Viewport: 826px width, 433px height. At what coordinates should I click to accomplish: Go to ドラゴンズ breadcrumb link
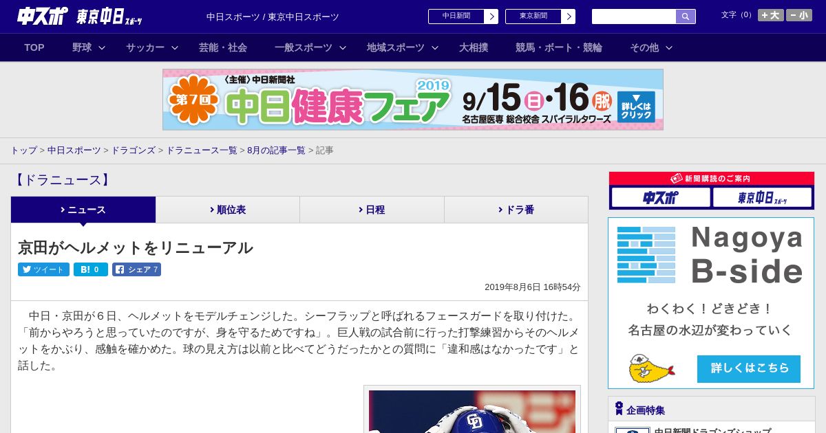pyautogui.click(x=134, y=151)
